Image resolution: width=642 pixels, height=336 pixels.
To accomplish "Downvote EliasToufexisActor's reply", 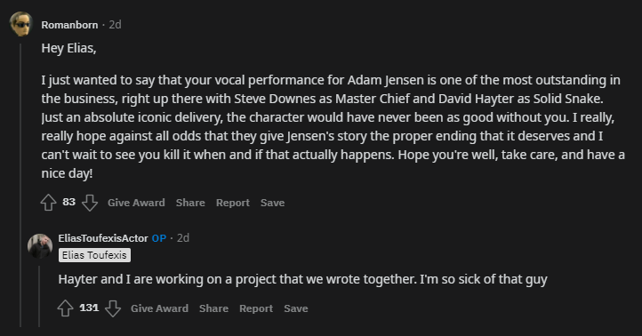I will click(x=113, y=308).
